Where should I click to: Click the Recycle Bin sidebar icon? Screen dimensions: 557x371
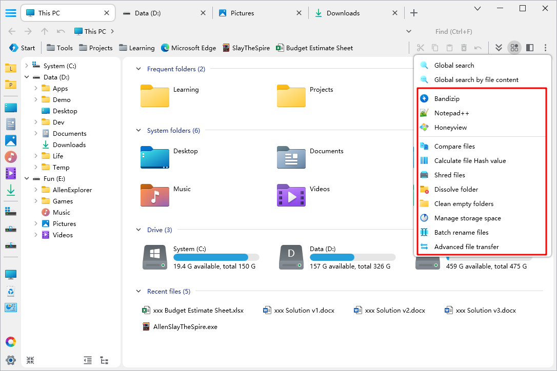click(x=11, y=292)
